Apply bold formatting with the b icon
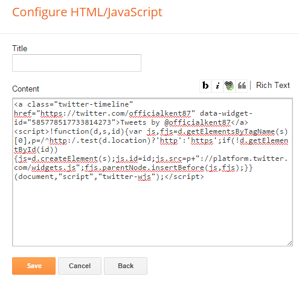 click(205, 86)
